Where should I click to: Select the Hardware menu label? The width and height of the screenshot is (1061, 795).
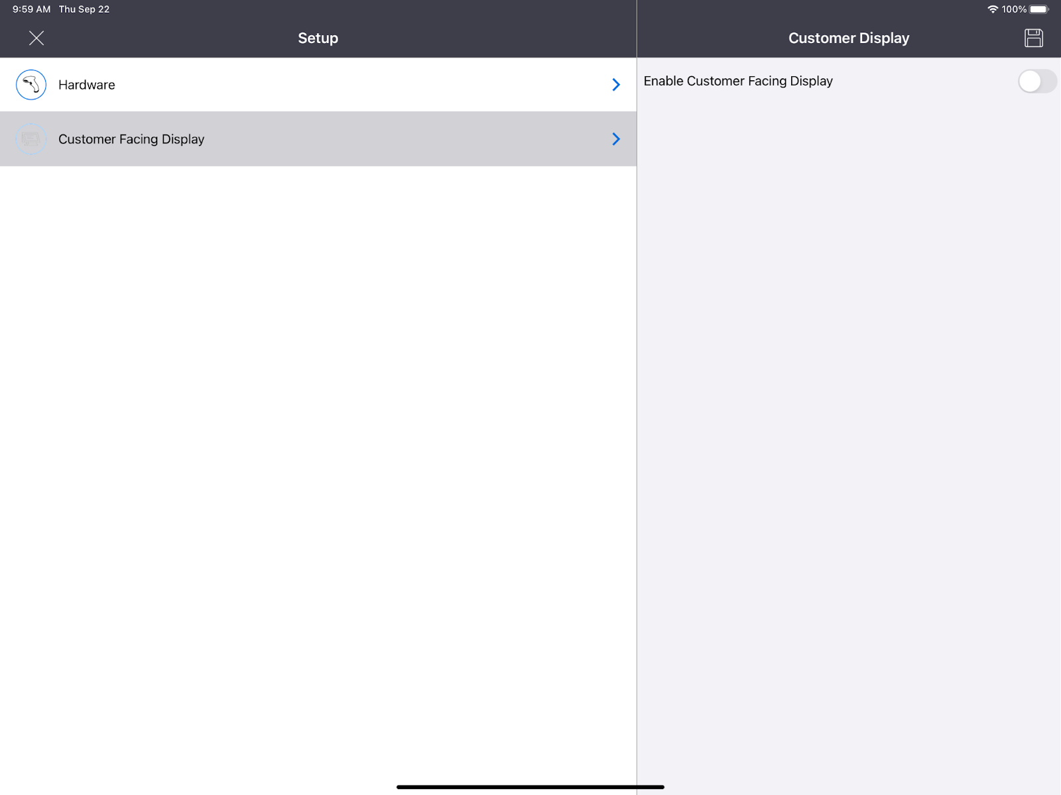coord(87,85)
